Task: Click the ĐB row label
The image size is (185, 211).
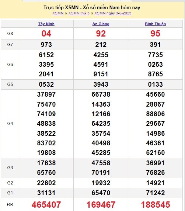Action: (10, 205)
